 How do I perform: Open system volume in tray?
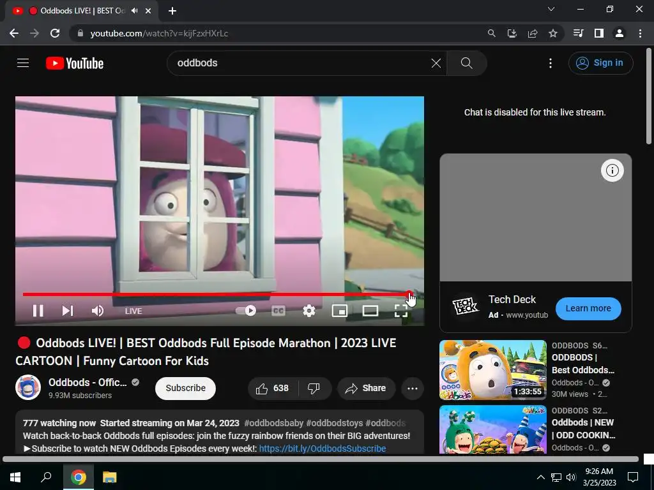571,477
